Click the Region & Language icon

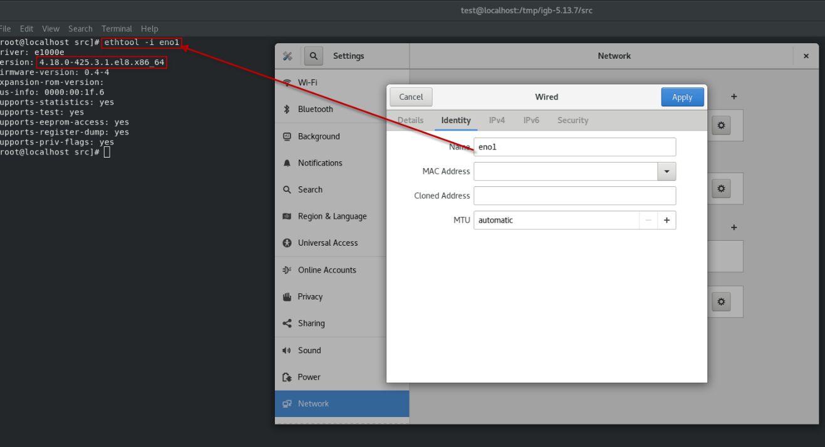[287, 216]
